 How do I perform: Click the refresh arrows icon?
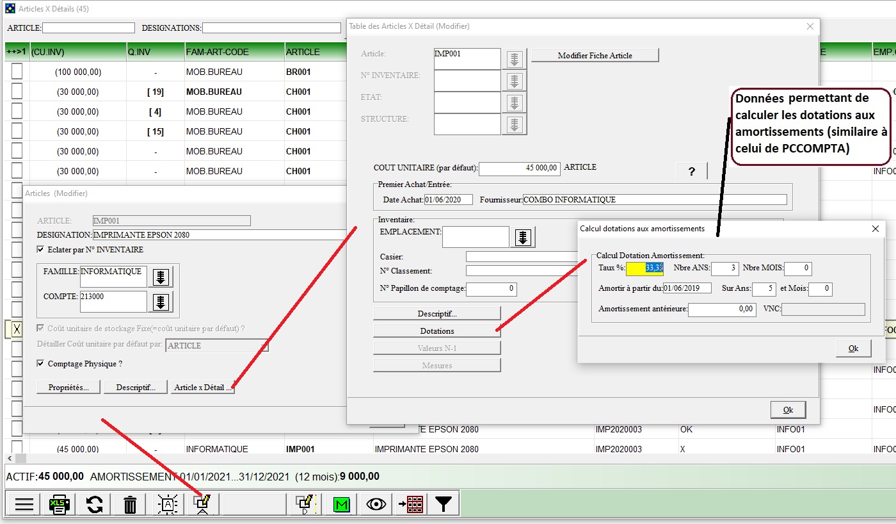(95, 504)
